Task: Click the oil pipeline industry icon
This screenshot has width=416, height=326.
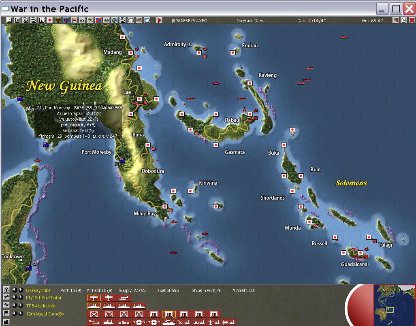Action: [94, 322]
